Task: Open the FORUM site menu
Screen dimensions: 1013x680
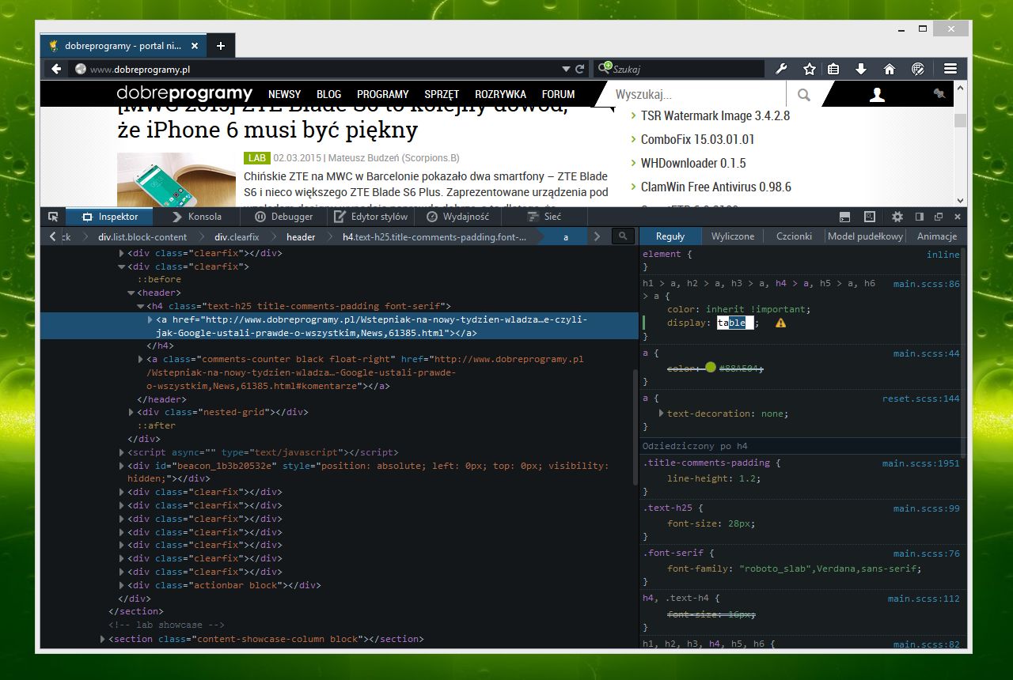Action: pyautogui.click(x=559, y=94)
